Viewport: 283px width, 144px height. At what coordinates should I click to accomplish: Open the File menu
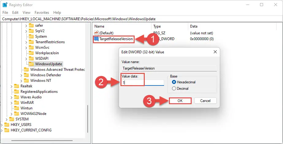(x=5, y=13)
